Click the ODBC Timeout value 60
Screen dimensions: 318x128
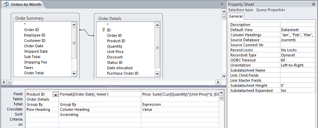pyautogui.click(x=298, y=60)
